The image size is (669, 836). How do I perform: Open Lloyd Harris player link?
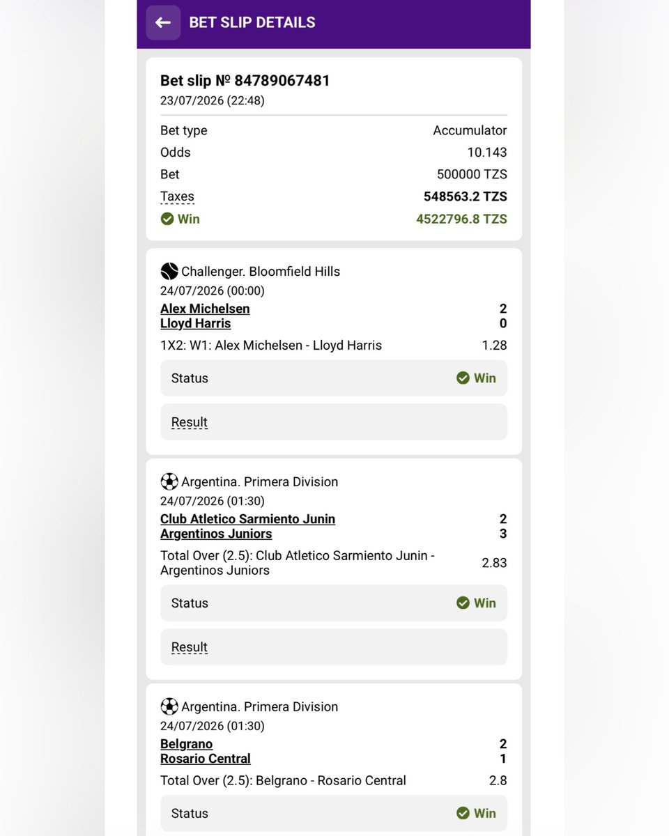click(195, 323)
